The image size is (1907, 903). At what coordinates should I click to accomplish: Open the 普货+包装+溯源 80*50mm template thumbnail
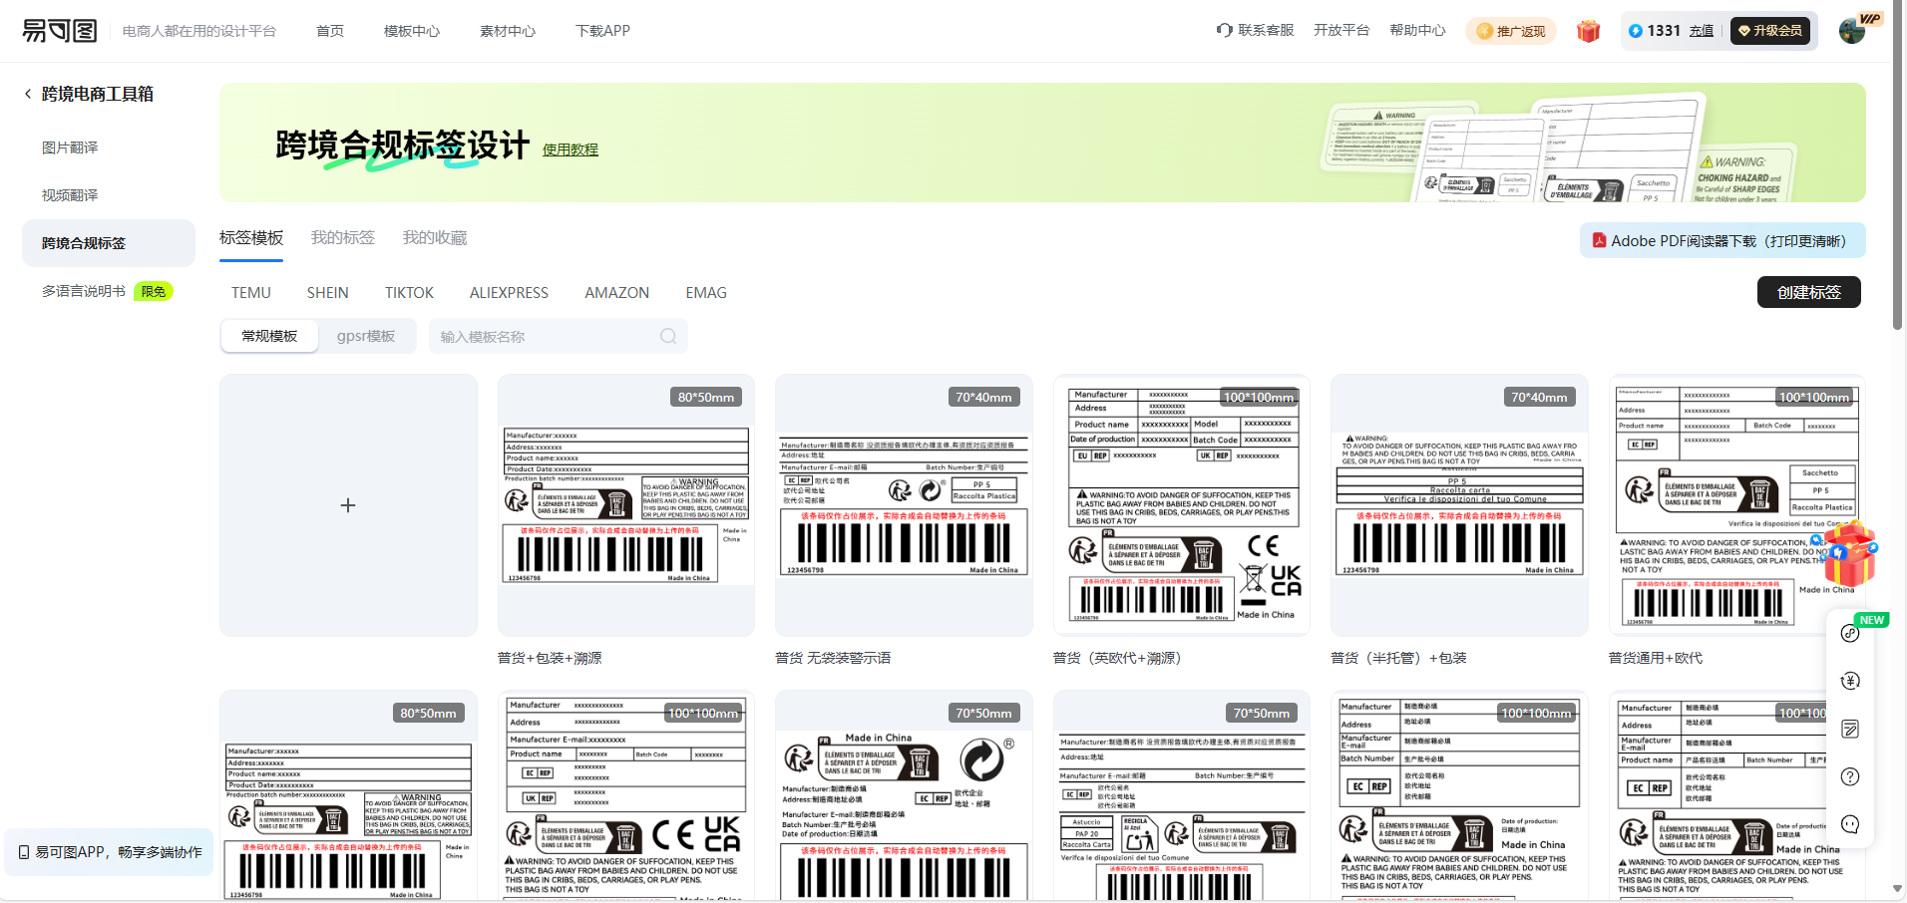pyautogui.click(x=626, y=505)
